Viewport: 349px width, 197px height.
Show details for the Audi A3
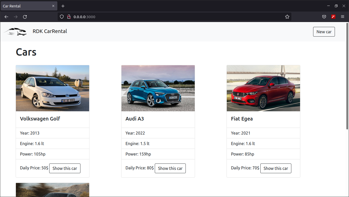tap(170, 168)
